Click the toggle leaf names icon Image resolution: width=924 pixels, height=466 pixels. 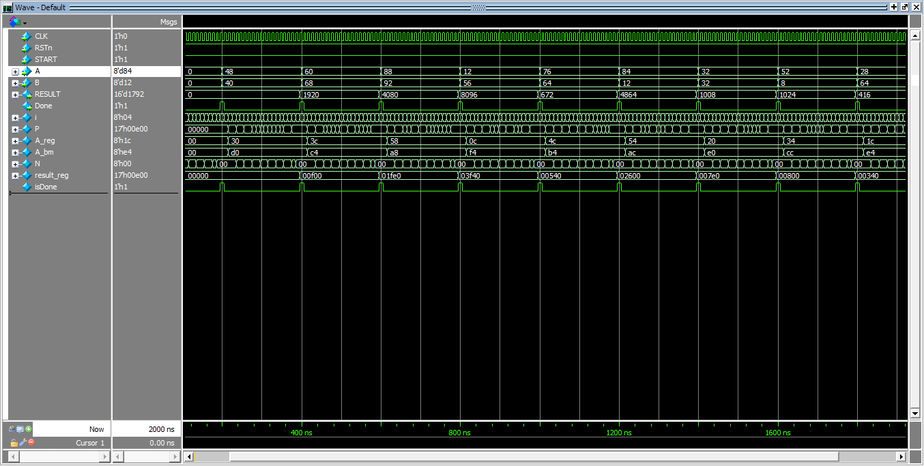(x=13, y=429)
